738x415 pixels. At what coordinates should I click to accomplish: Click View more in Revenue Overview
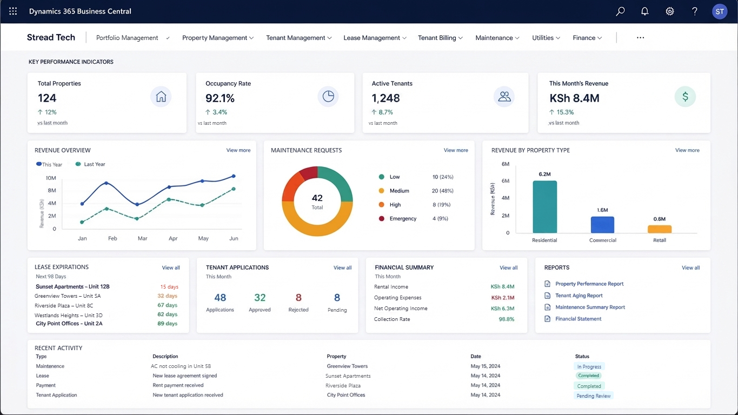click(238, 150)
